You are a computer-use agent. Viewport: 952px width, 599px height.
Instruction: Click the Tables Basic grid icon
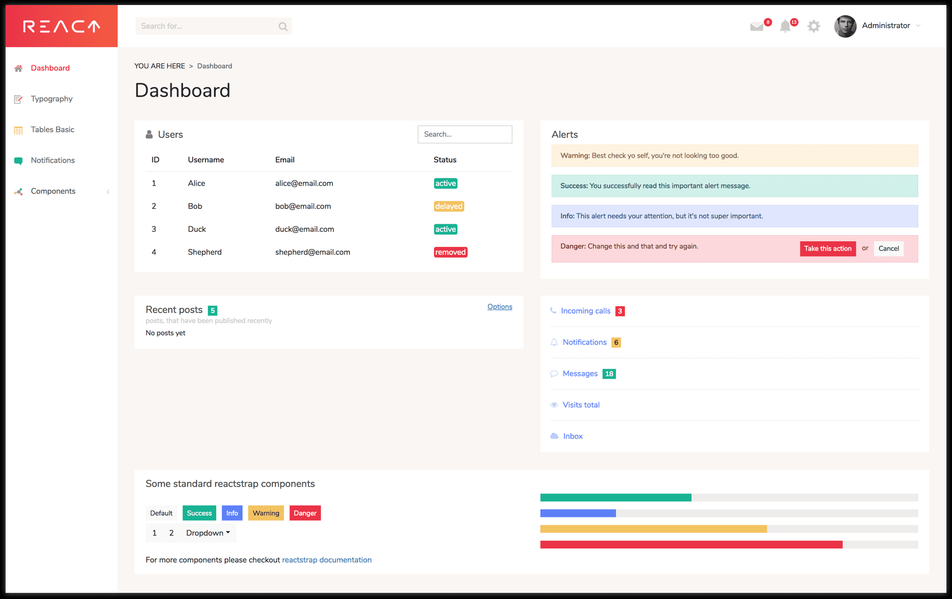tap(18, 130)
